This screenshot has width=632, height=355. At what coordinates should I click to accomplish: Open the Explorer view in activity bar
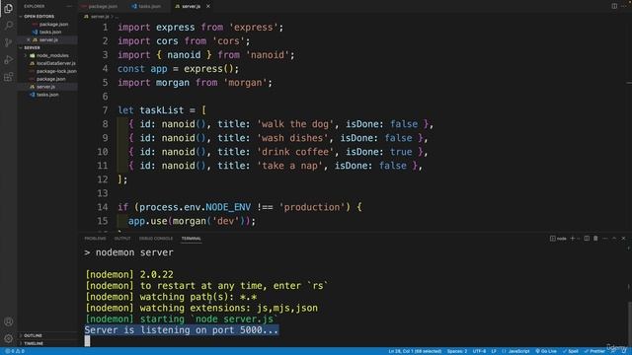[x=8, y=8]
